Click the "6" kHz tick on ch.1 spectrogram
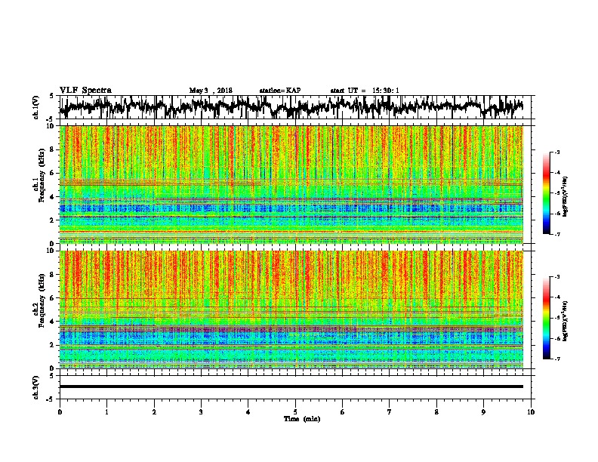The height and width of the screenshot is (462, 598). 53,174
